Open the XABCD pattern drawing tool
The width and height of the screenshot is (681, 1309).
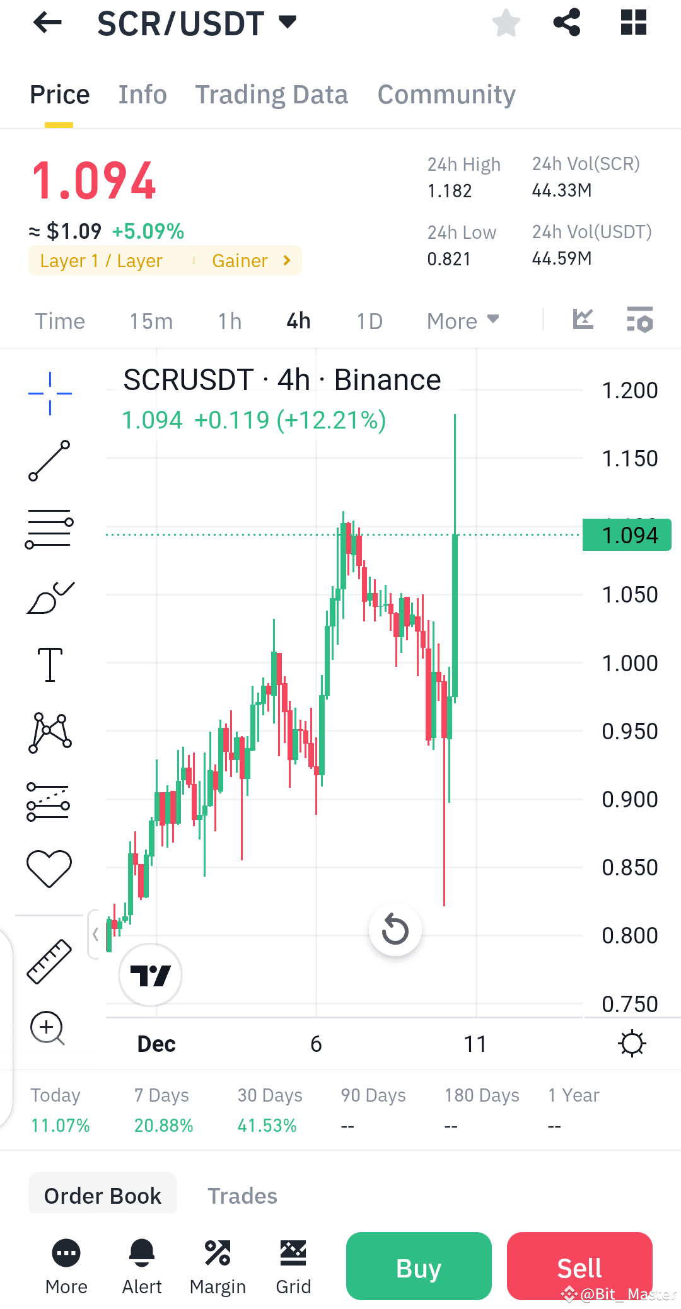(x=49, y=731)
